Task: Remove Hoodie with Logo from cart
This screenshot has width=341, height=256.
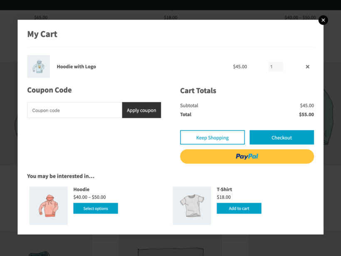Action: click(x=307, y=67)
